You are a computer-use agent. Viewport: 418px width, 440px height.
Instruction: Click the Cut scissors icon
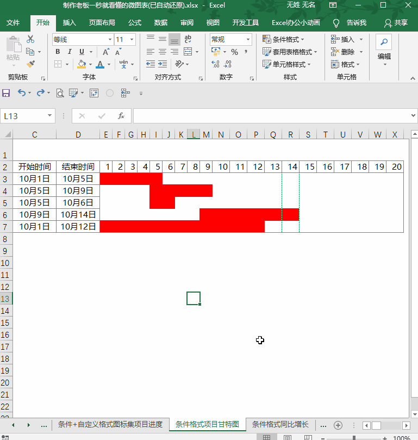[x=30, y=39]
